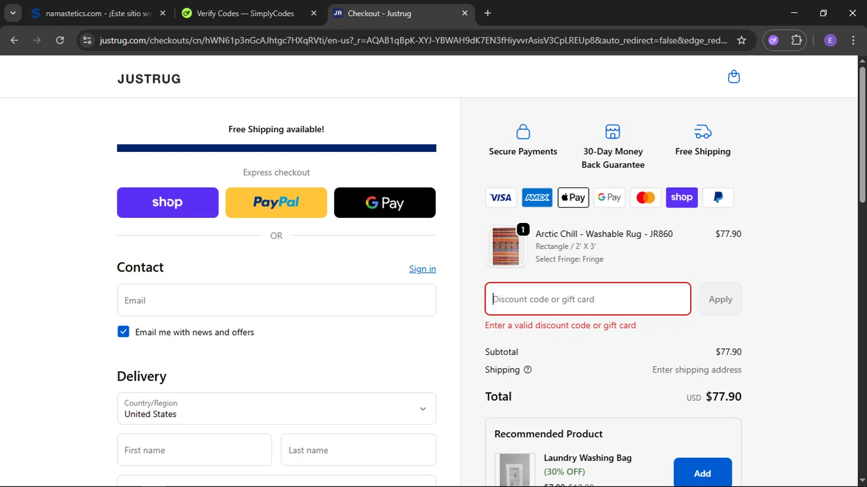
Task: Open the Chrome profile avatar E
Action: [x=830, y=40]
